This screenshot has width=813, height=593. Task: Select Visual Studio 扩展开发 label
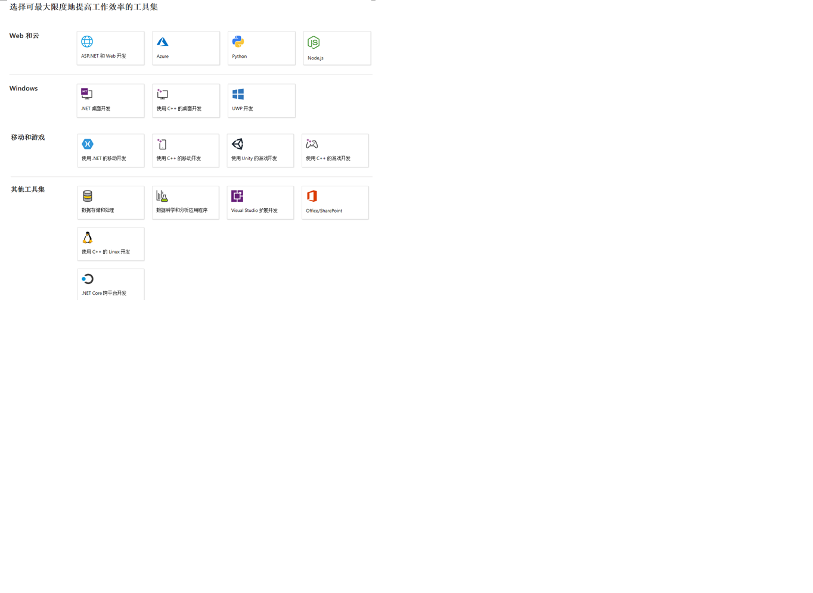[255, 211]
